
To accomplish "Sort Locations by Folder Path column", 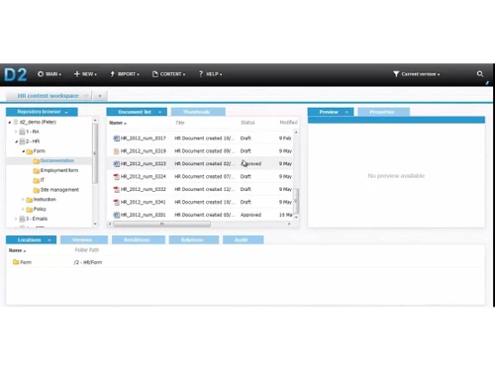I will 87,250.
